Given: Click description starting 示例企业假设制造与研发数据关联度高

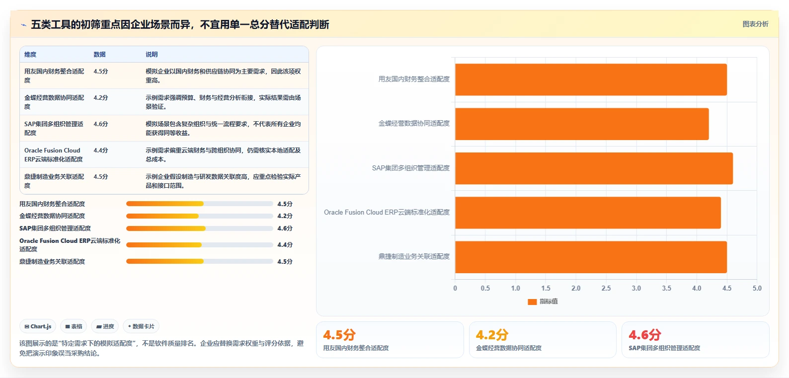Looking at the screenshot, I should (223, 181).
